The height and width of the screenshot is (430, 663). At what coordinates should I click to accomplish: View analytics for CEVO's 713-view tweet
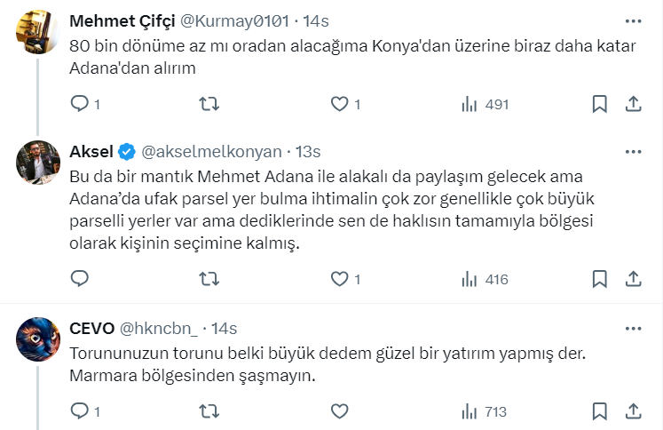pos(485,411)
